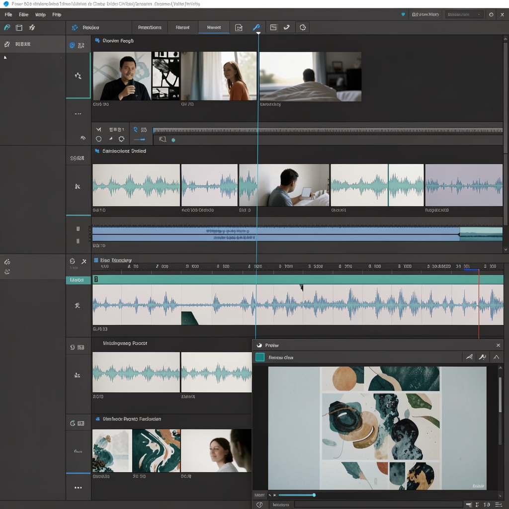Click the curved arrow icon in the top toolbar
Viewport: 509px width, 509px height.
coord(287,27)
